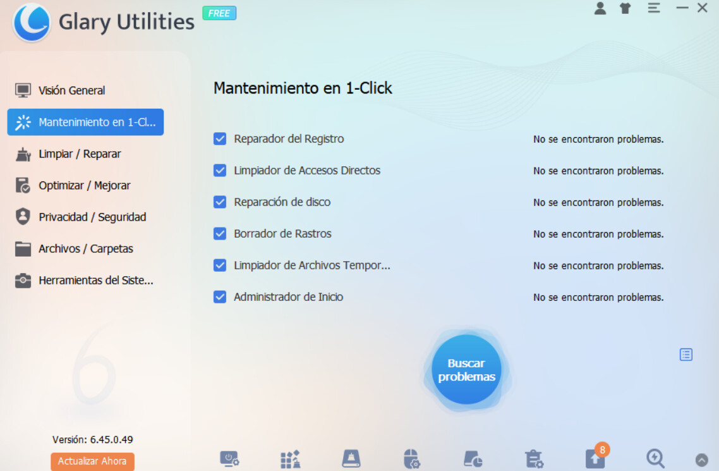
Task: Go to Optimizar / Mejorar
Action: click(85, 185)
